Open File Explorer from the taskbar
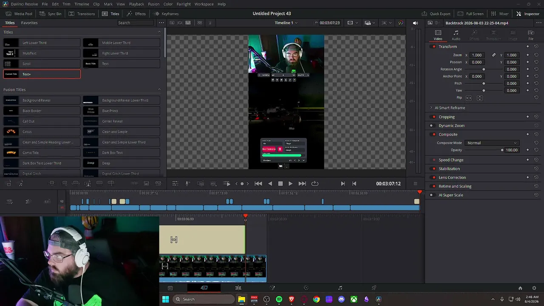This screenshot has height=306, width=544. pos(241,299)
